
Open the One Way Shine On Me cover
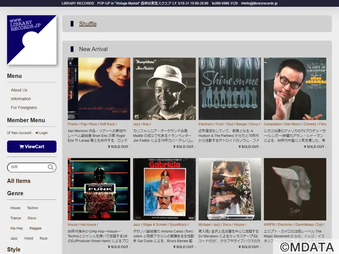point(230,88)
